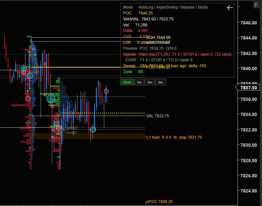
Task: Click the F button at chart corner
Action: pyautogui.click(x=256, y=5)
